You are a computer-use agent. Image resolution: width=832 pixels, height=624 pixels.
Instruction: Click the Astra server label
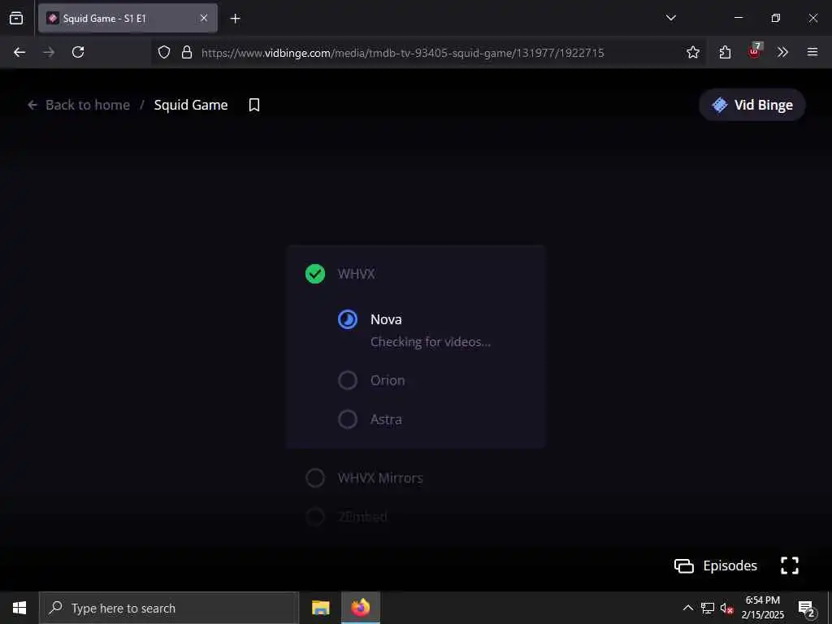point(386,420)
